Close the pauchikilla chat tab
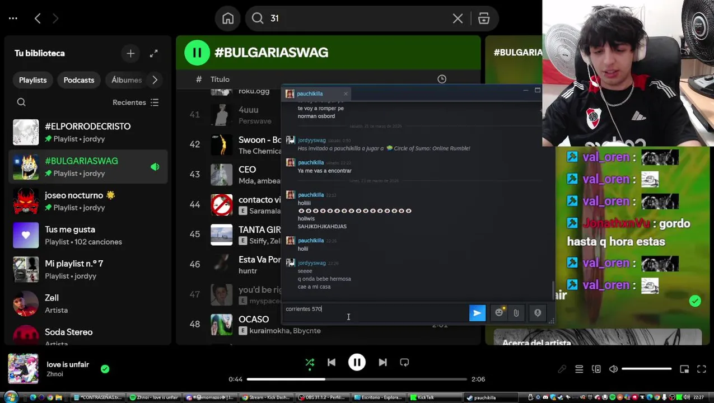The width and height of the screenshot is (714, 403). pos(346,94)
